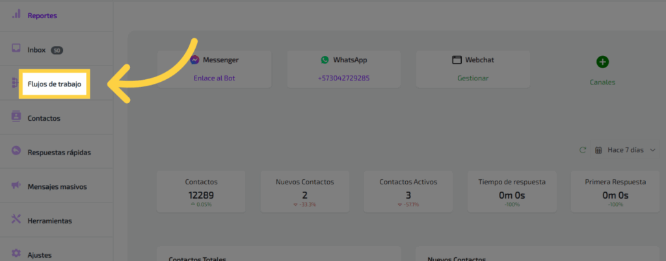Open Flujos de trabajo menu item
This screenshot has width=666, height=261.
pyautogui.click(x=54, y=84)
